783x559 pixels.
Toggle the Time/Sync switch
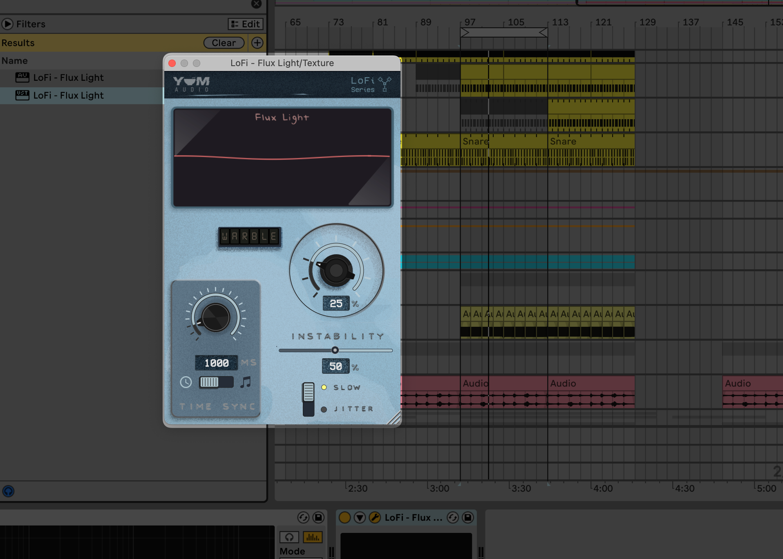[216, 382]
